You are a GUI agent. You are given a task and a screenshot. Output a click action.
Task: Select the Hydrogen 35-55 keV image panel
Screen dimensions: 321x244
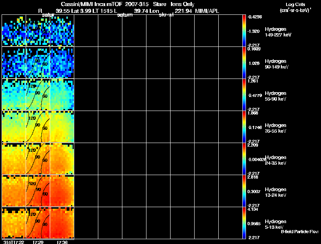click(x=38, y=127)
